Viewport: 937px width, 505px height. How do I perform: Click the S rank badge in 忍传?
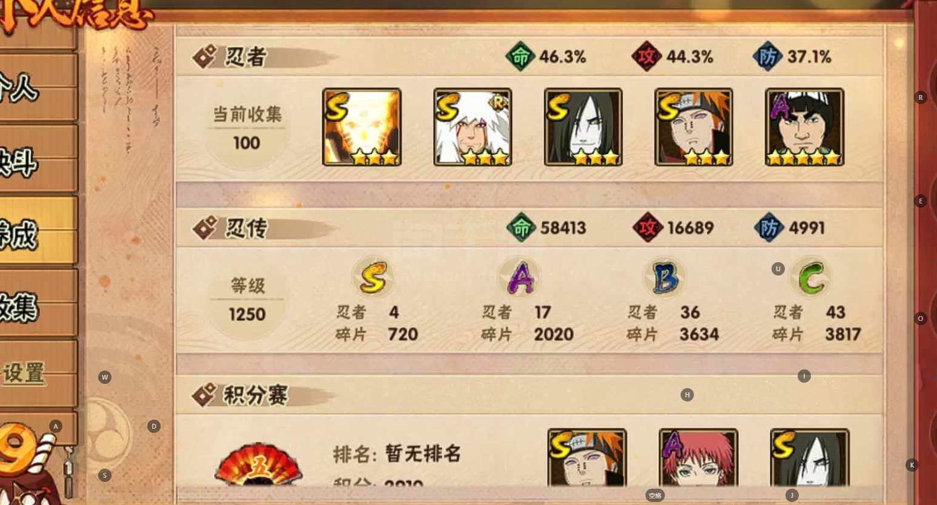pyautogui.click(x=372, y=277)
